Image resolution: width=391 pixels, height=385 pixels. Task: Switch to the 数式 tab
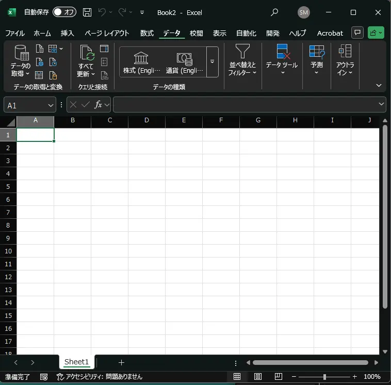pyautogui.click(x=146, y=33)
